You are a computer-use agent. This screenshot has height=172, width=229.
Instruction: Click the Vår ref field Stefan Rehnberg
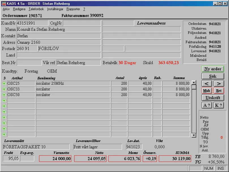tap(78, 63)
